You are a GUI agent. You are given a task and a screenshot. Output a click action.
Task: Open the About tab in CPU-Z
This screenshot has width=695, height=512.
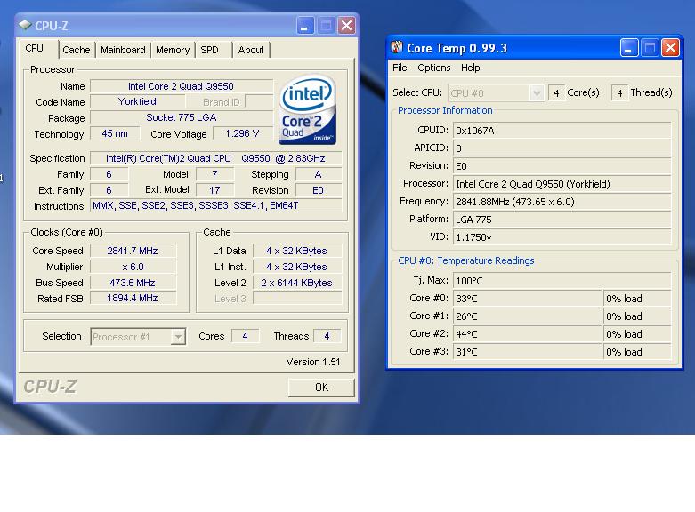pos(251,50)
